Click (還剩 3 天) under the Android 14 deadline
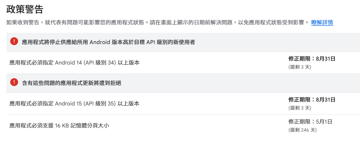 [x=300, y=67]
